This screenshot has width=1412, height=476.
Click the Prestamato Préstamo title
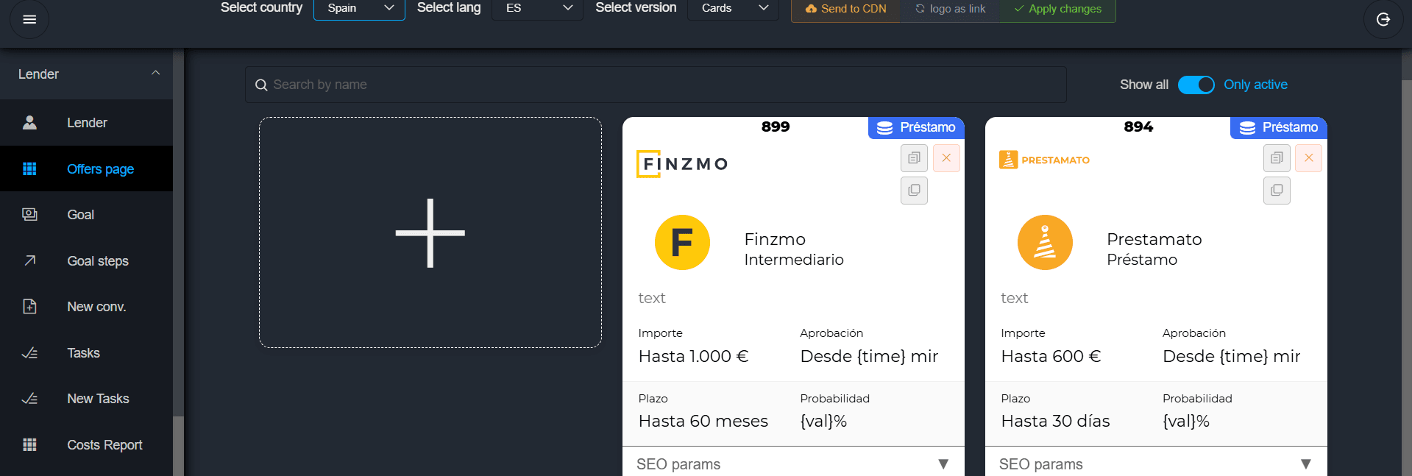tap(1154, 249)
